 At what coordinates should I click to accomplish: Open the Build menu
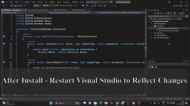pyautogui.click(x=34, y=2)
